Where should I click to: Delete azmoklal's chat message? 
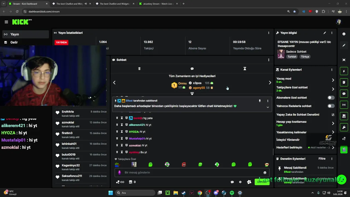pyautogui.click(x=117, y=145)
